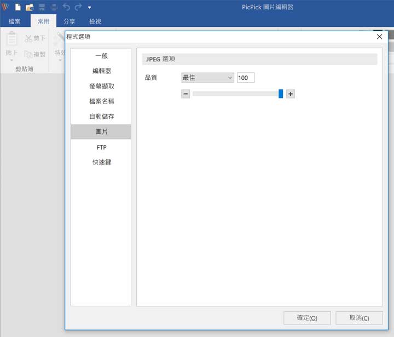Select the 螢幕擷取 options category
394x337 pixels.
tap(102, 86)
